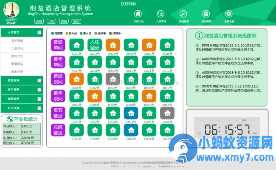Select room A012 icon
Image resolution: width=276 pixels, height=170 pixels.
(167, 62)
